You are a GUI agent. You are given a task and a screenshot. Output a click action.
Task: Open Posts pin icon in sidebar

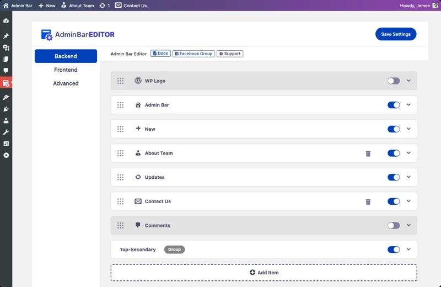6,36
